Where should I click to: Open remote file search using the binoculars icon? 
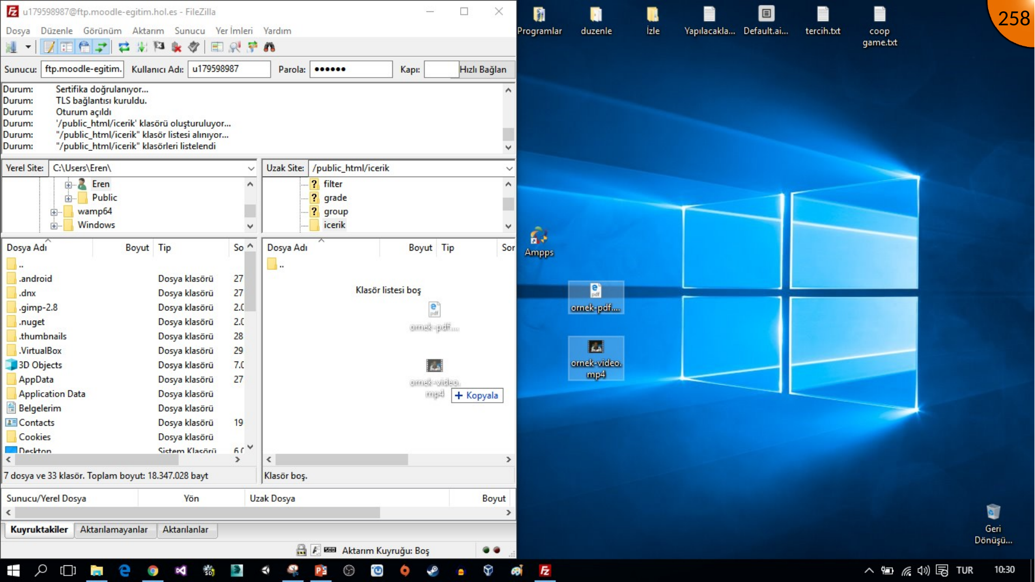pyautogui.click(x=269, y=47)
